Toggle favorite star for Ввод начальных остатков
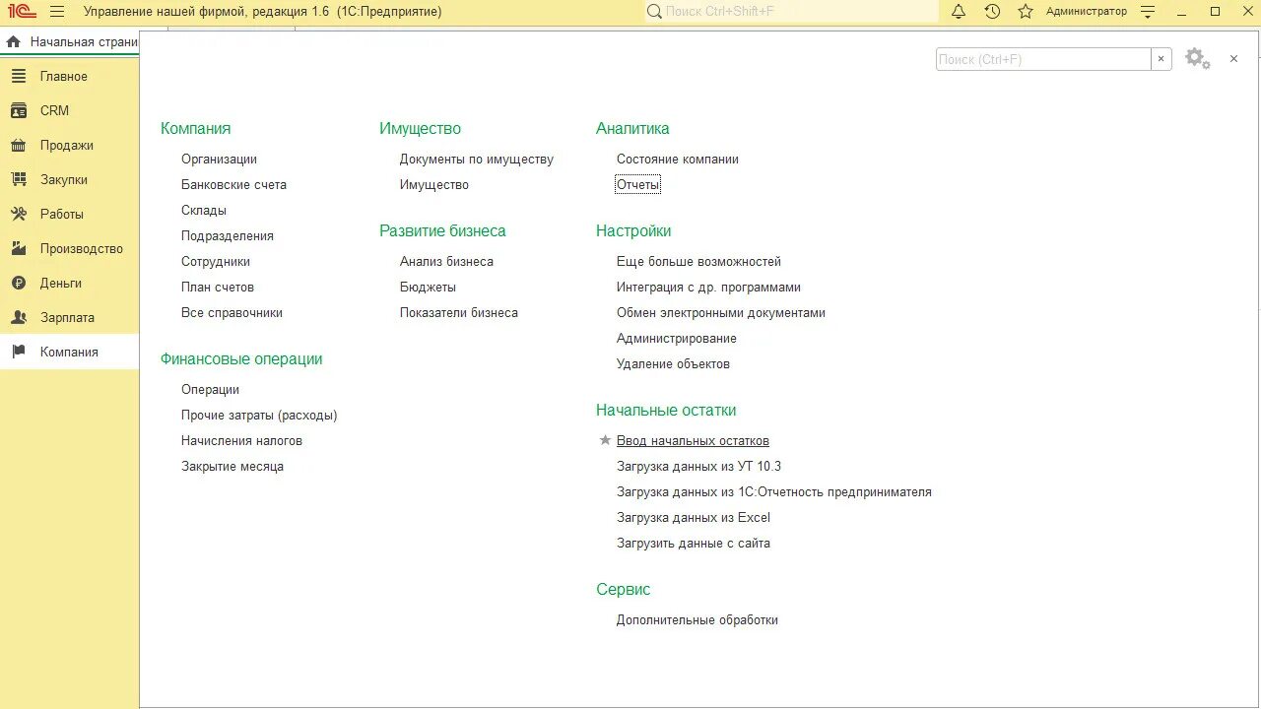 [605, 440]
